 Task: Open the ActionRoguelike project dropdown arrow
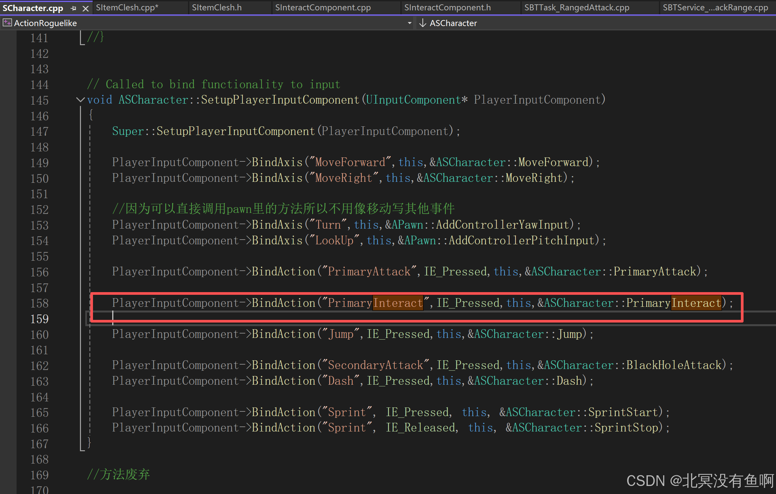coord(409,23)
